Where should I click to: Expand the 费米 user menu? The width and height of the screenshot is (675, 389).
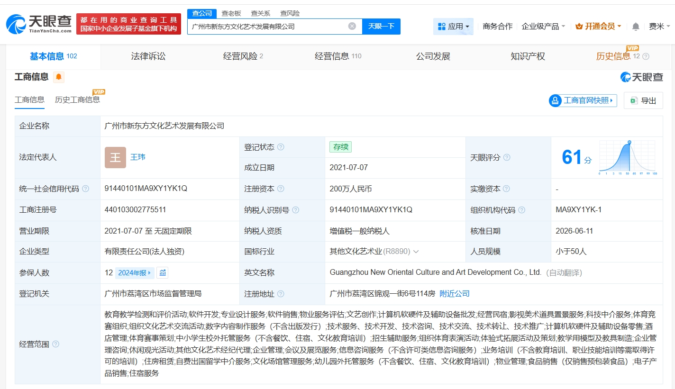click(659, 27)
